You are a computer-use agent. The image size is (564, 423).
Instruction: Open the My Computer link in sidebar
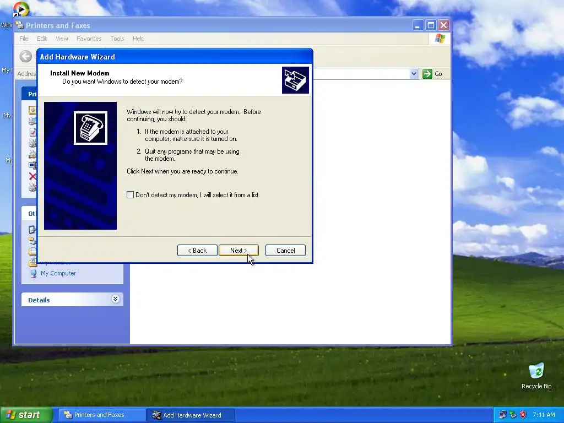[58, 273]
